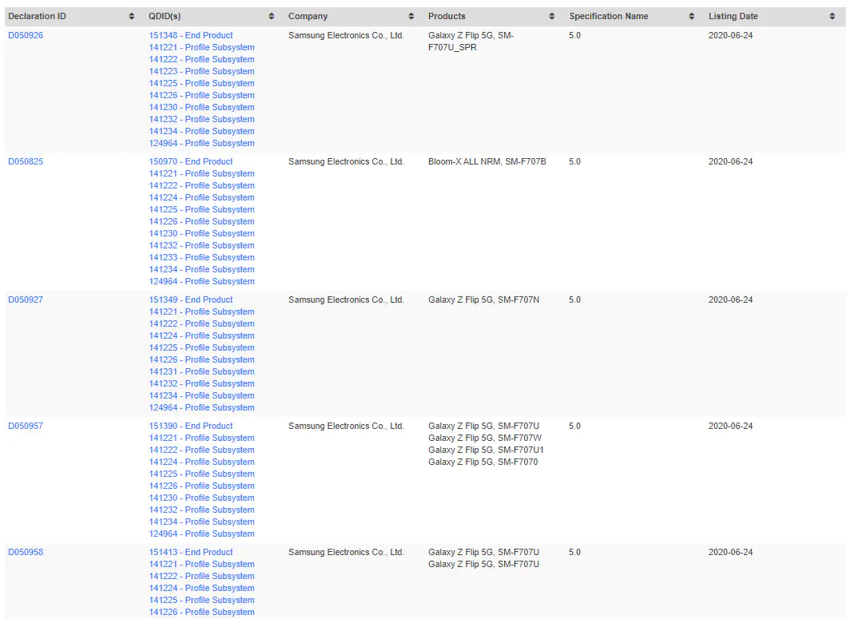The width and height of the screenshot is (850, 619).
Task: Open 141221 Profile Subsystem in D050825 row
Action: (201, 173)
